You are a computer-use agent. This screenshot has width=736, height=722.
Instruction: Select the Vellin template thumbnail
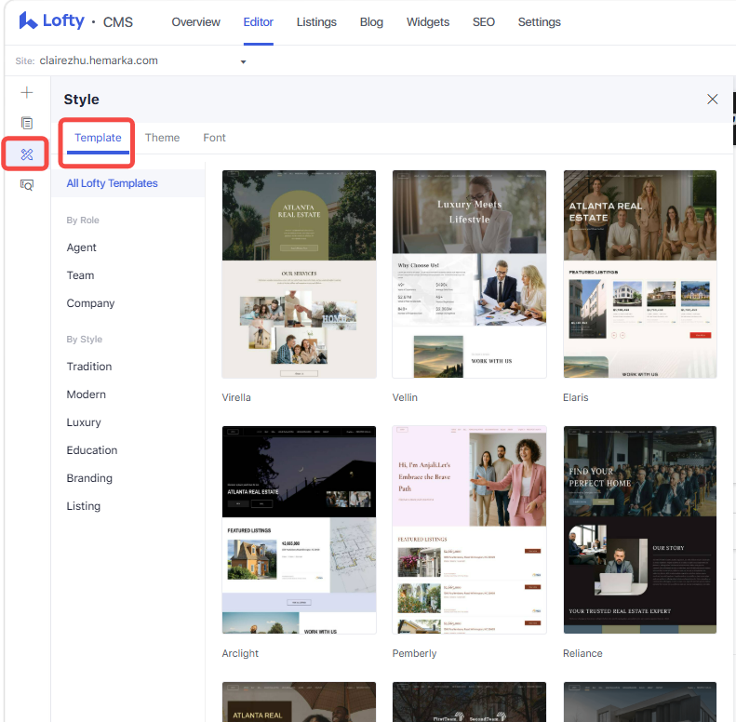click(x=469, y=274)
